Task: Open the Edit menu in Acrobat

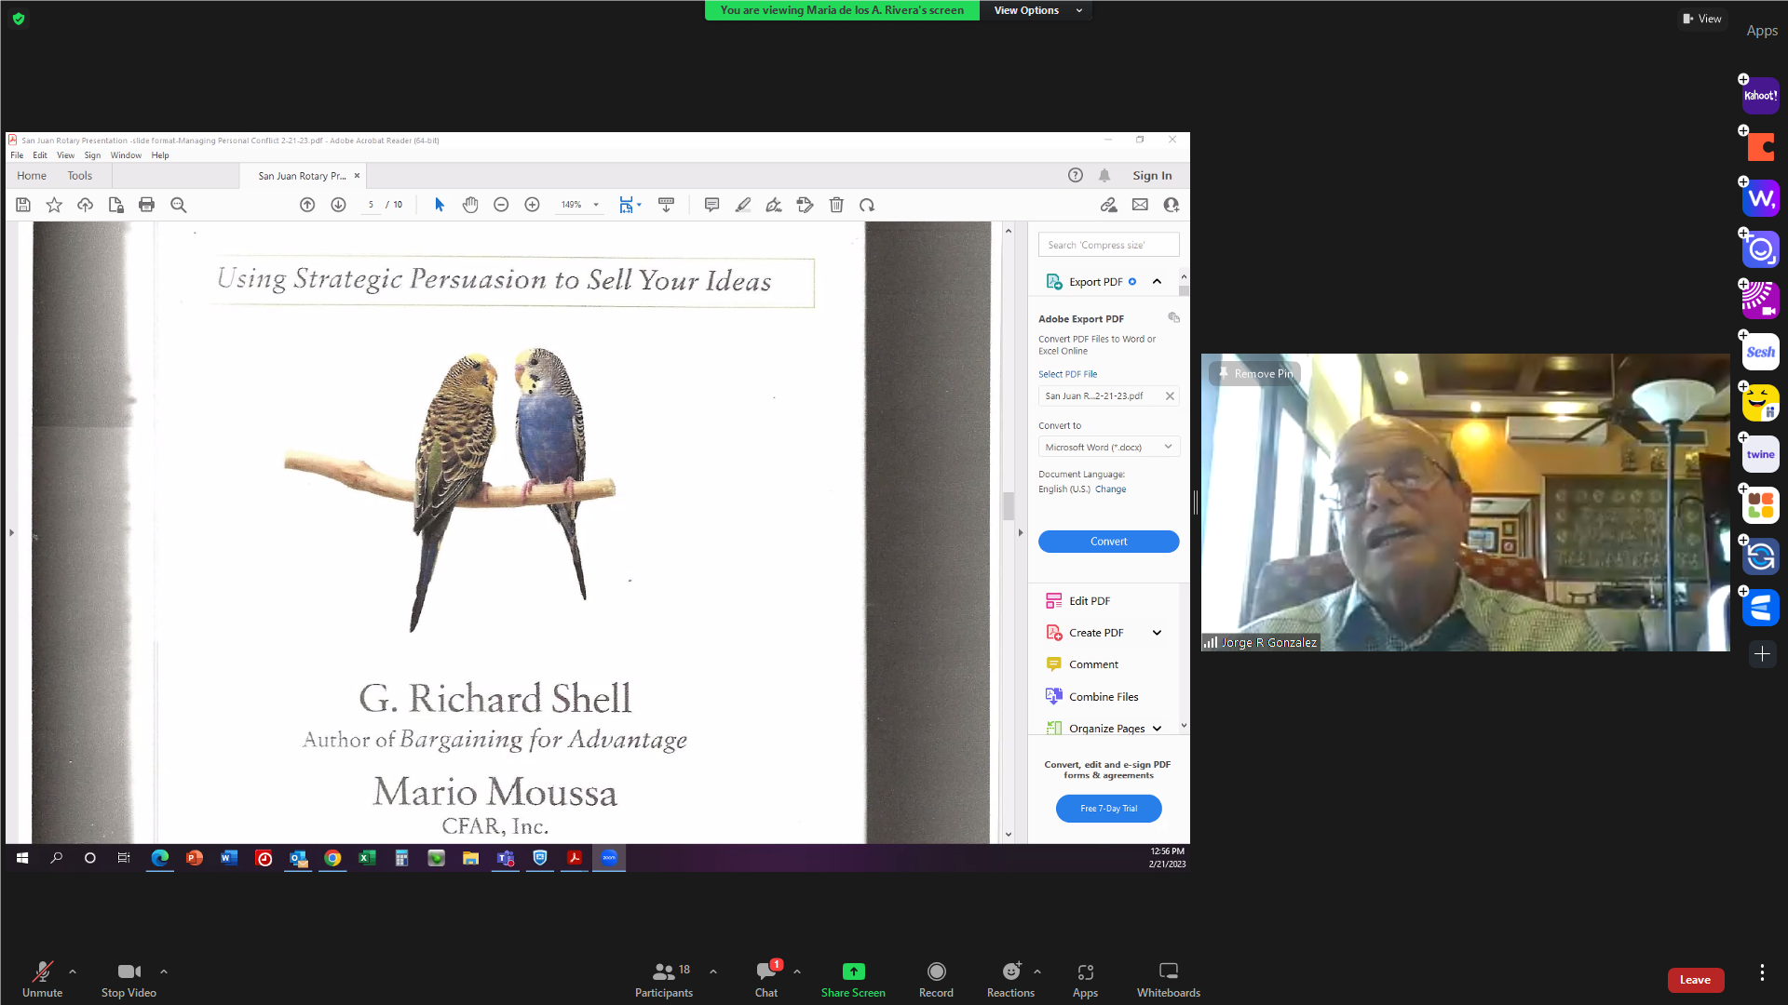Action: tap(40, 155)
